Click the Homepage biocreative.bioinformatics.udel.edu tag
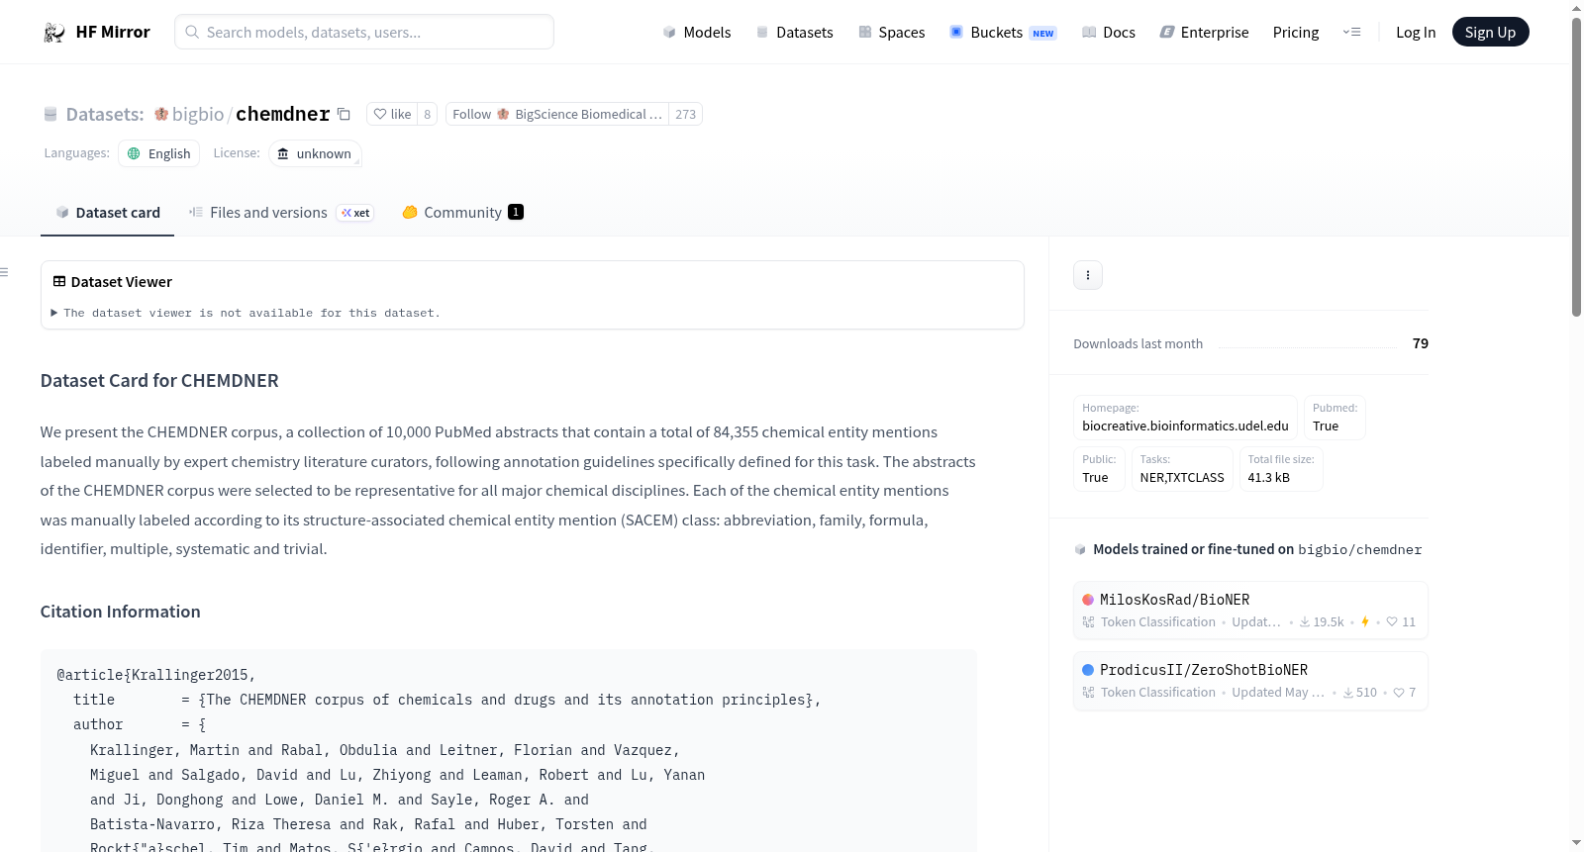Image resolution: width=1584 pixels, height=852 pixels. (x=1185, y=418)
